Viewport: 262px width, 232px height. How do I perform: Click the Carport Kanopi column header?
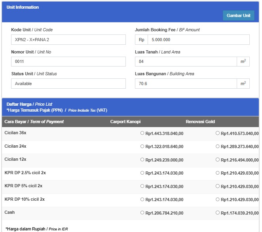(x=125, y=122)
